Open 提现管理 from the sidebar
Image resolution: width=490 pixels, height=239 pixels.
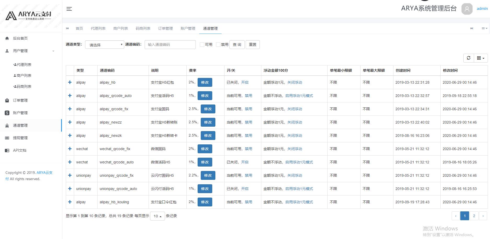point(7,138)
